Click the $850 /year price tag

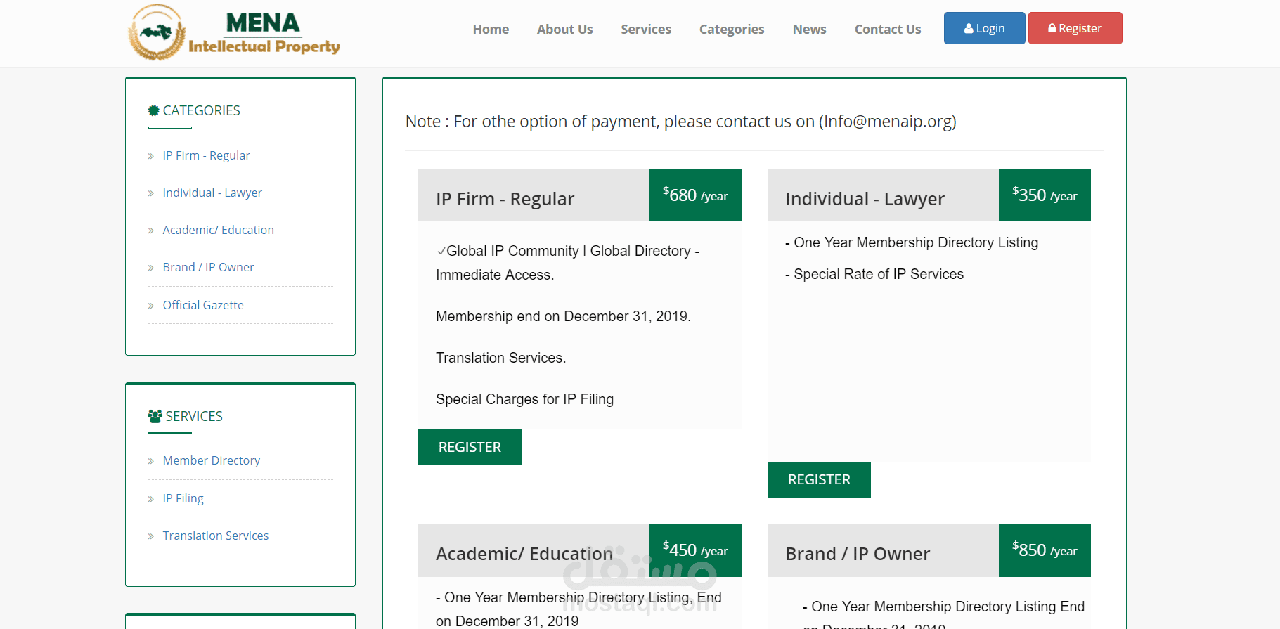point(1045,550)
